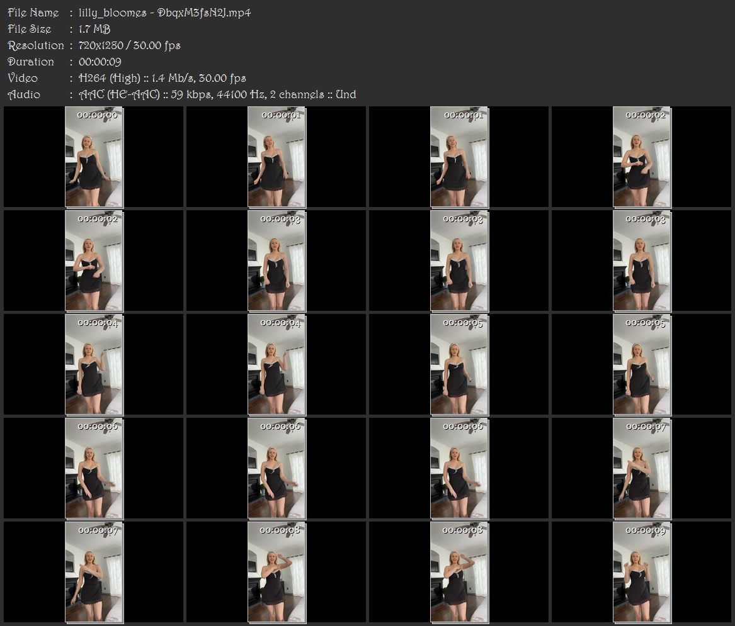Click the bottom-row 00:00:07 thumbnail
Screen dimensions: 735x626
click(x=94, y=573)
